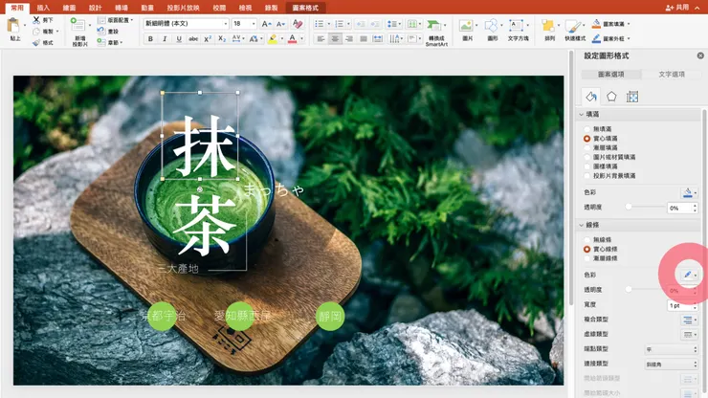Click the Paste (貼上) clipboard icon
Screen dimensions: 708x398
(14, 26)
